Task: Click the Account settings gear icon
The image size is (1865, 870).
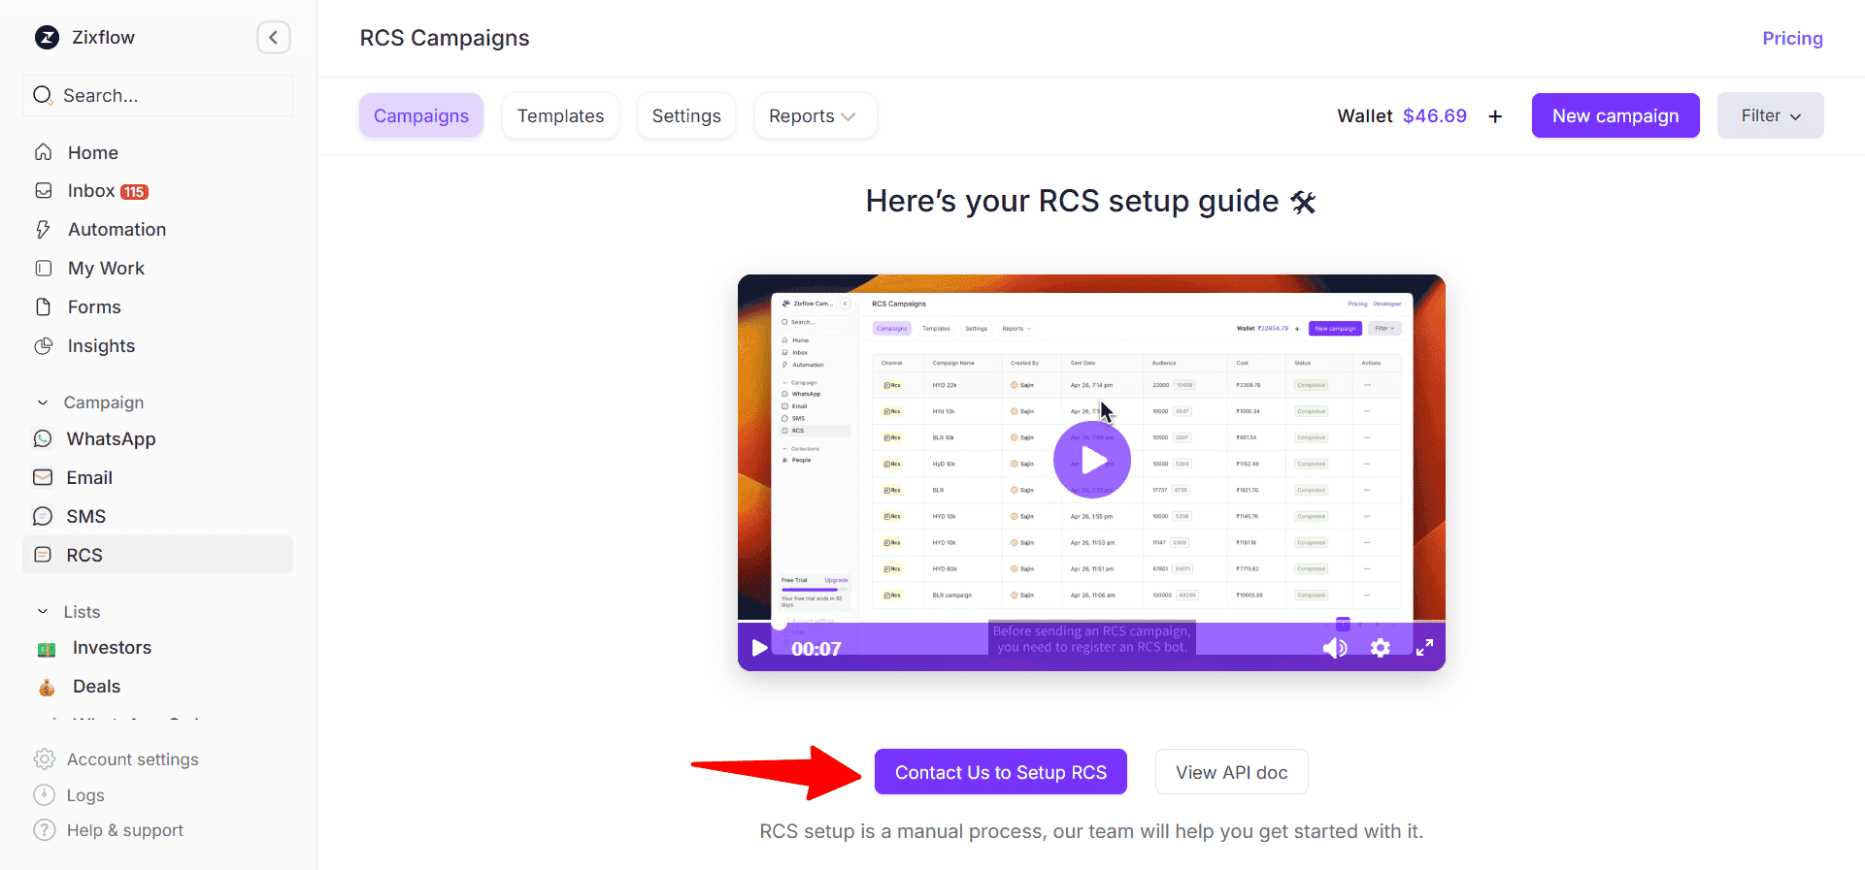Action: tap(45, 759)
